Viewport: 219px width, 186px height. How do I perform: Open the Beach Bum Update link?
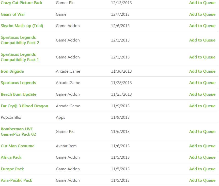point(19,94)
